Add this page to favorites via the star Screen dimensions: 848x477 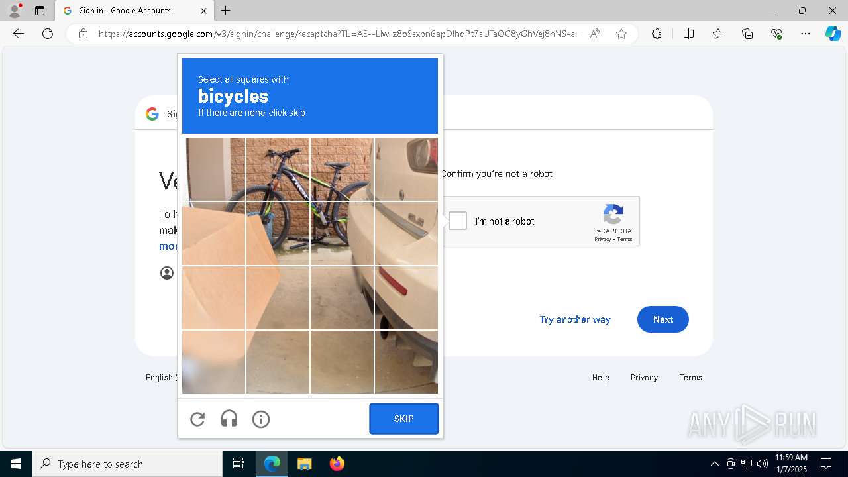pos(621,34)
